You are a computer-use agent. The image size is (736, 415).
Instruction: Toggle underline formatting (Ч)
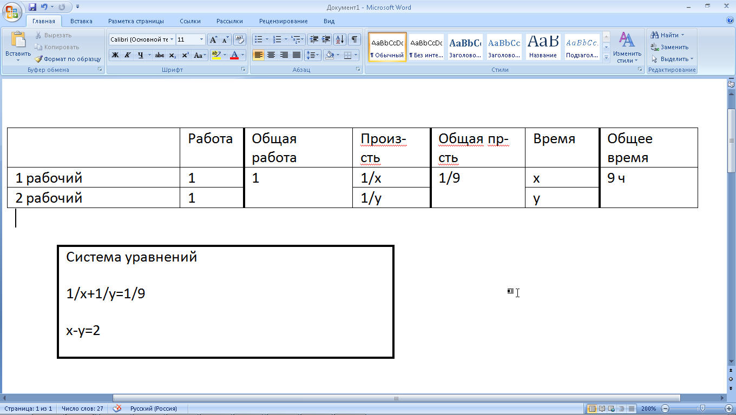[x=140, y=55]
